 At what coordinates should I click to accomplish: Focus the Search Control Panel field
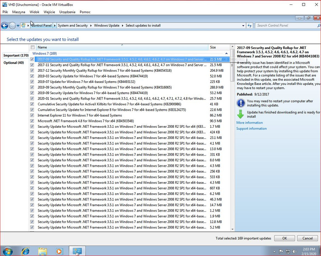pyautogui.click(x=286, y=26)
